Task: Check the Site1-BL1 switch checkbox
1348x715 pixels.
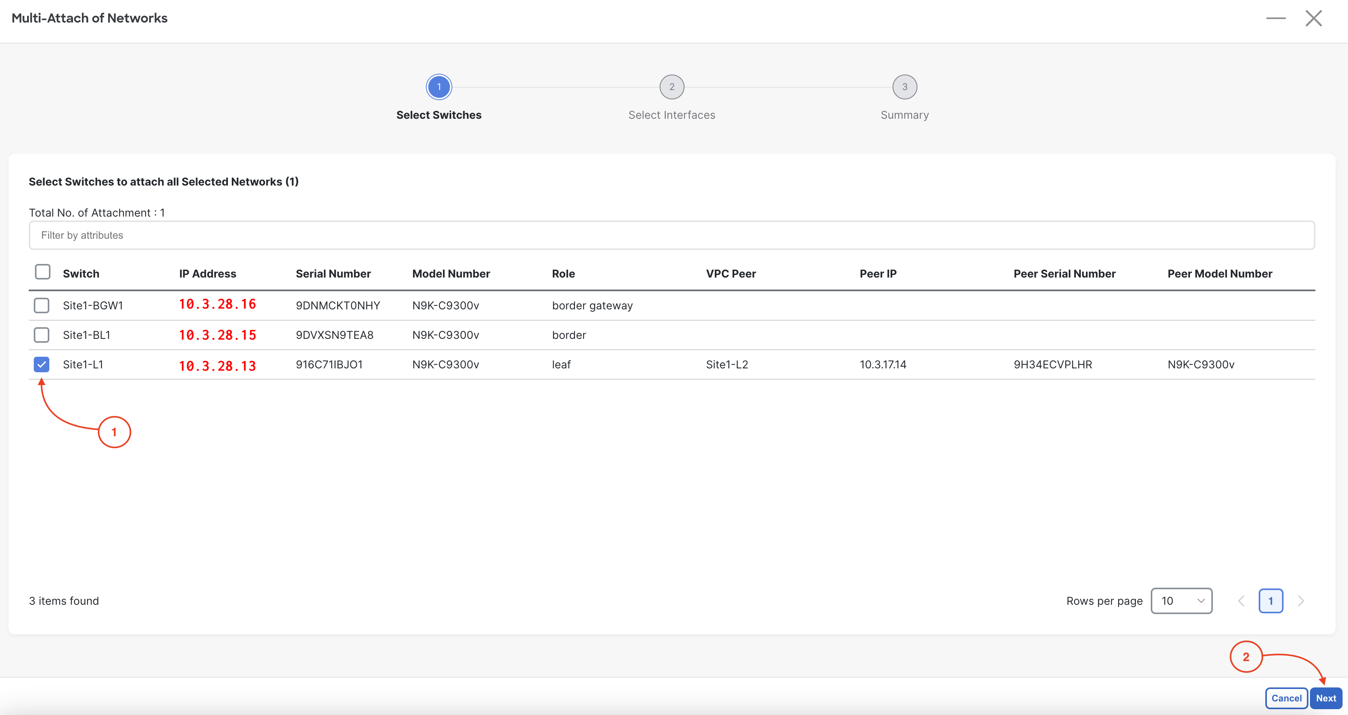Action: (41, 335)
